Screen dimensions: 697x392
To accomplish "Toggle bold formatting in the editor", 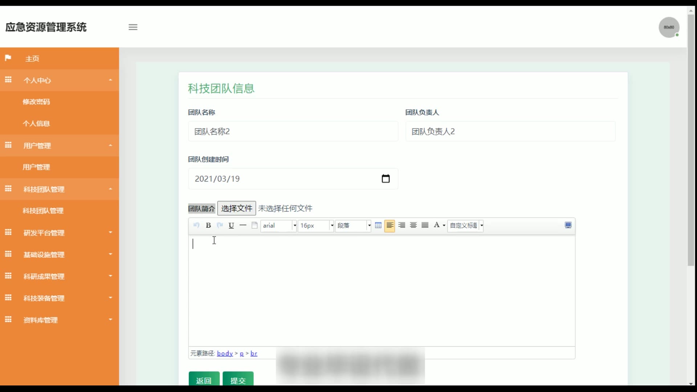I will [x=208, y=225].
